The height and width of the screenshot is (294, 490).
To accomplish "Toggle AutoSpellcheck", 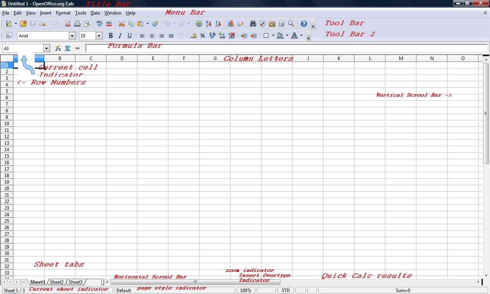I will point(109,24).
